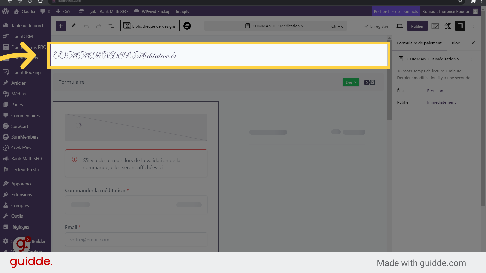Switch to the Formulaire de paiement tab
This screenshot has height=273, width=486.
pyautogui.click(x=419, y=43)
